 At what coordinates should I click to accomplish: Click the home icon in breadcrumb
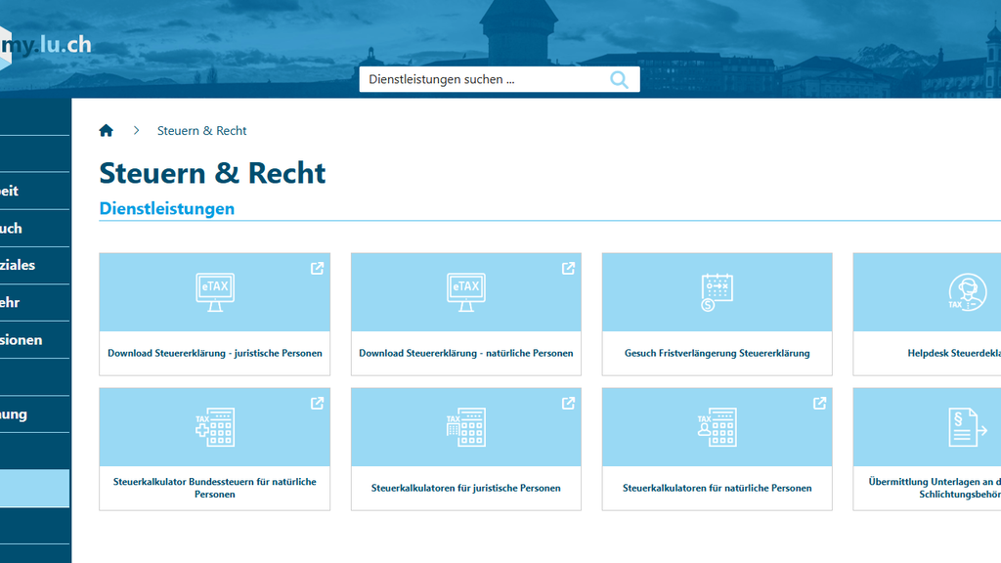pyautogui.click(x=107, y=131)
